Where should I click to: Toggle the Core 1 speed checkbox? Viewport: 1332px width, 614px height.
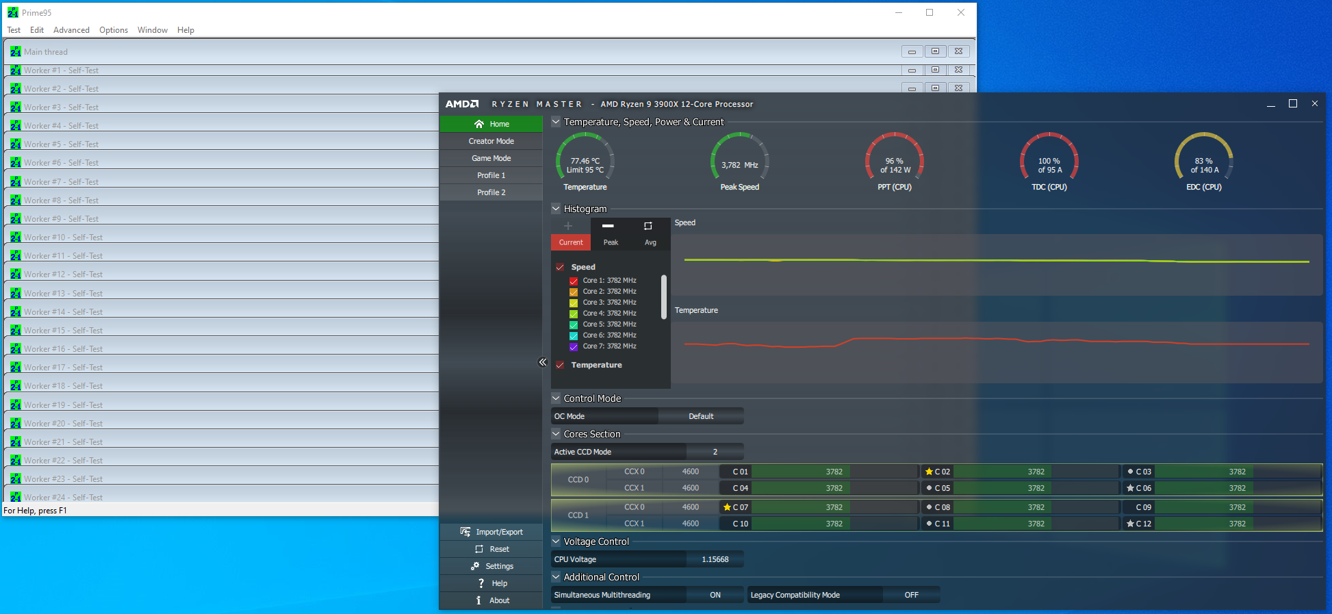[x=574, y=281]
